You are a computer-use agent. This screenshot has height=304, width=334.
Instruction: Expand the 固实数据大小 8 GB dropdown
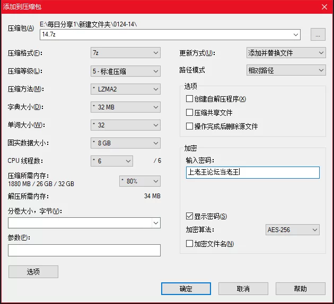[x=126, y=143]
